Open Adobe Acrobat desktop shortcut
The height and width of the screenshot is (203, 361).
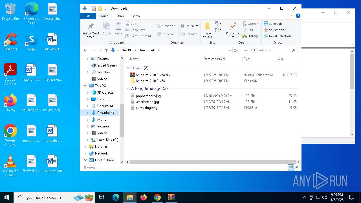click(x=10, y=74)
